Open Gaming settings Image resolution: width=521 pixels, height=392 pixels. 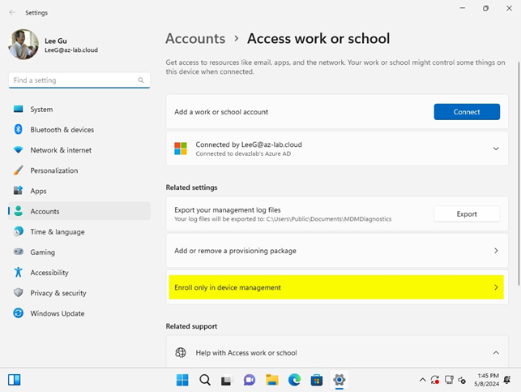[79, 252]
